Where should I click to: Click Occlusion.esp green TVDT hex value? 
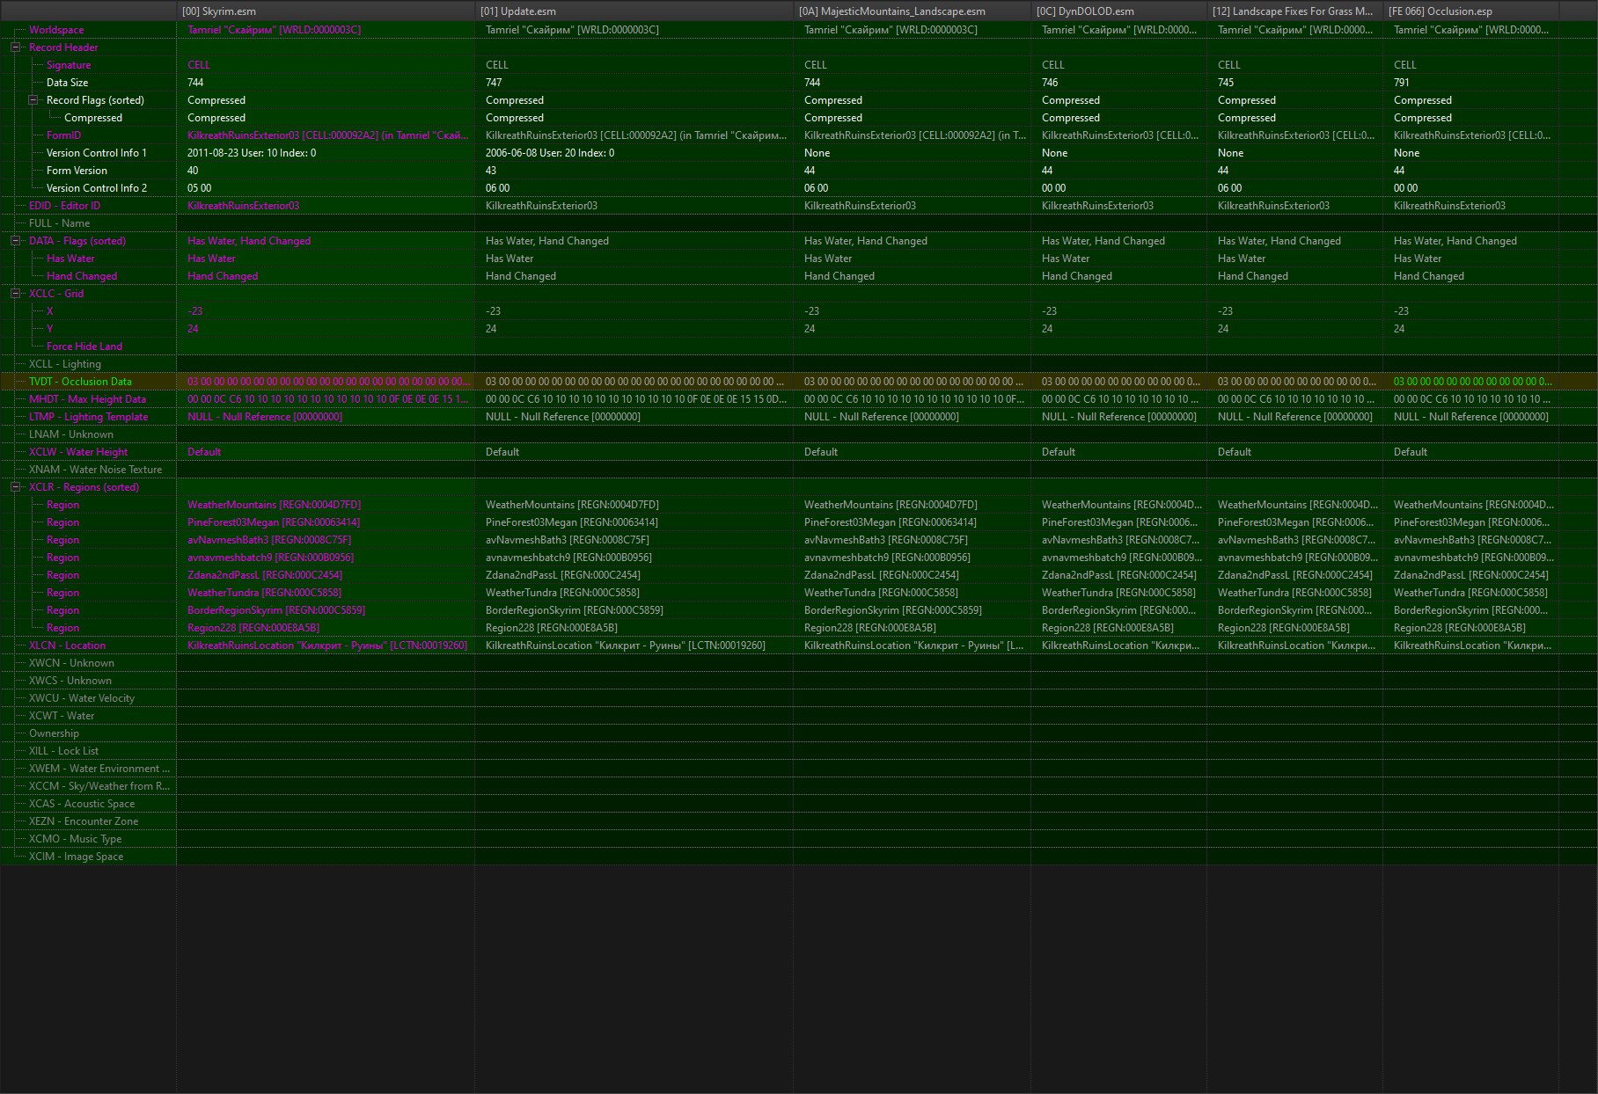(x=1473, y=382)
